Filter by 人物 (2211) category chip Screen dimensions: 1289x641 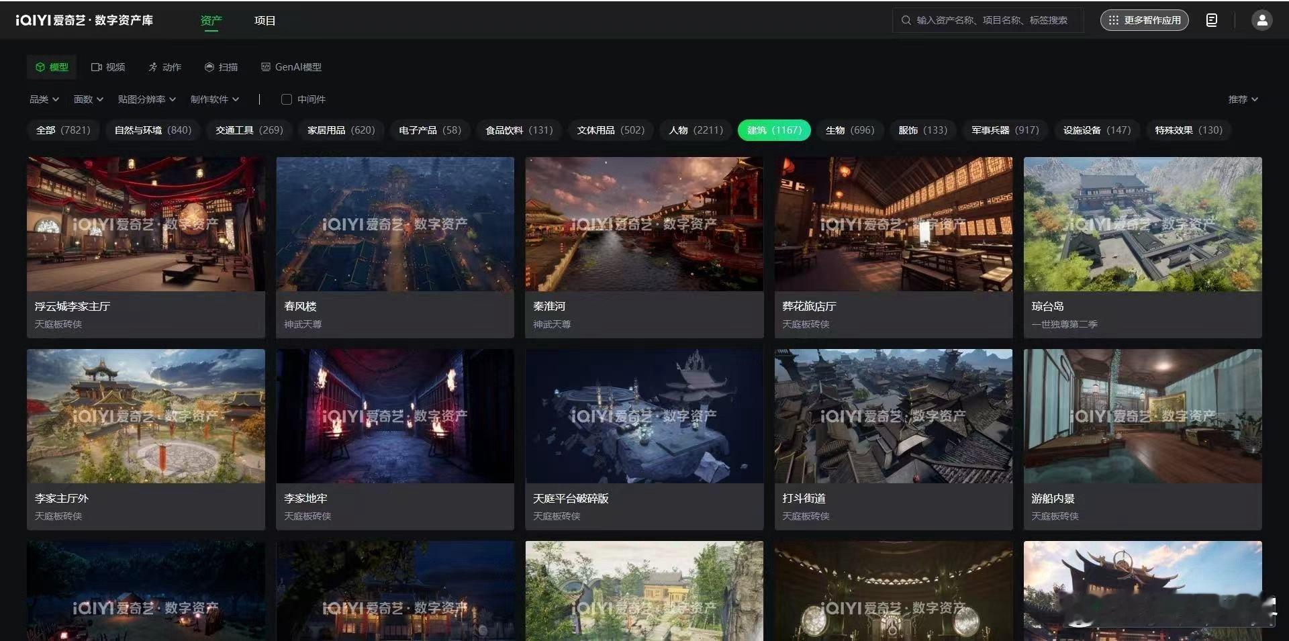[x=696, y=130]
